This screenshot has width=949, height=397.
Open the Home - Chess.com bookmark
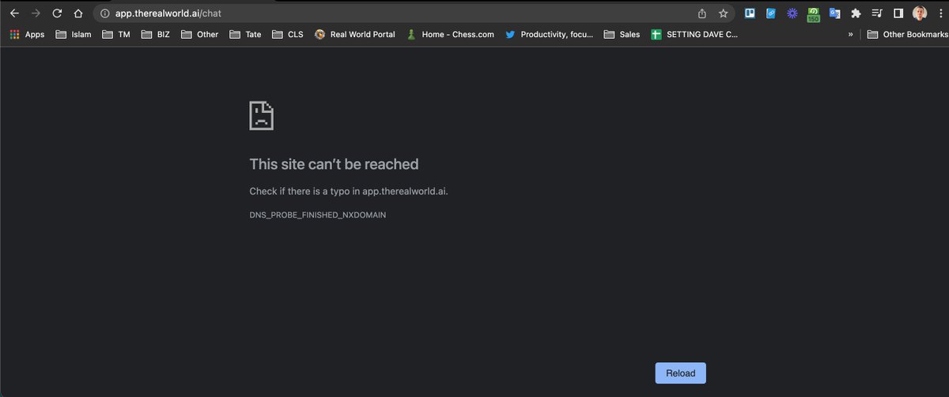[449, 35]
